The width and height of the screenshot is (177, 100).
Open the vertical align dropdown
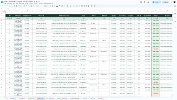point(71,6)
